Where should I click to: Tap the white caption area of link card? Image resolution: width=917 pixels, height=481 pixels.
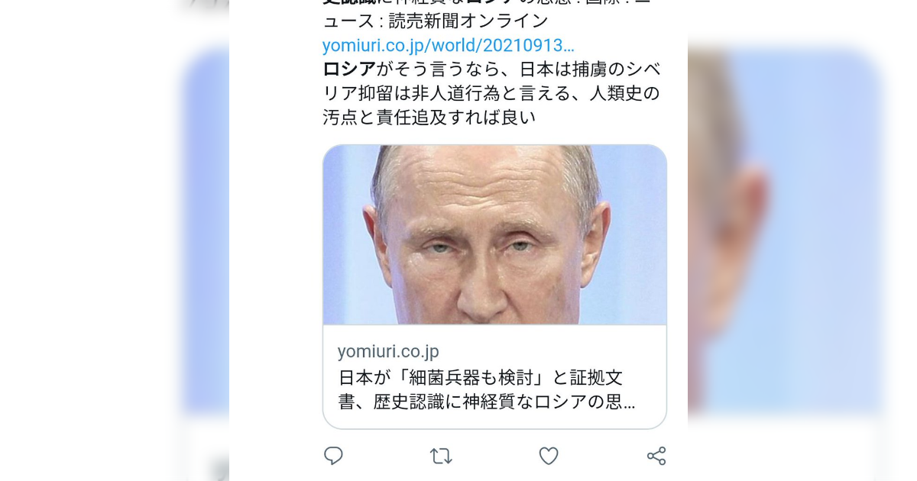click(x=494, y=376)
